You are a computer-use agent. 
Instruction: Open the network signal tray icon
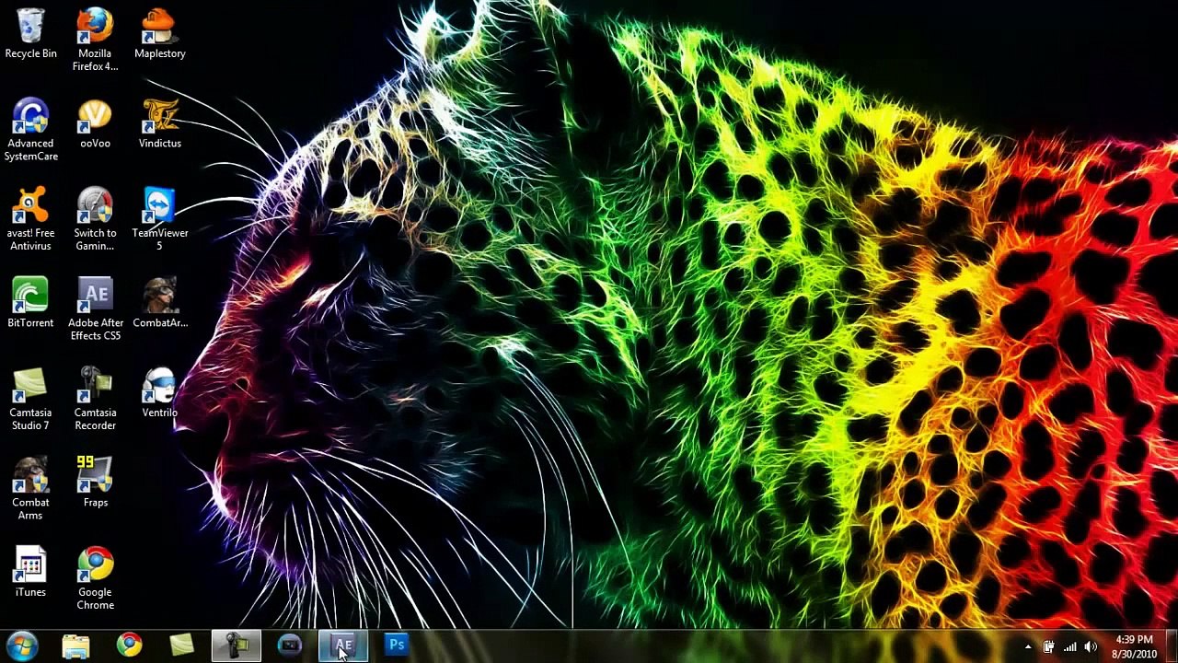coord(1069,646)
